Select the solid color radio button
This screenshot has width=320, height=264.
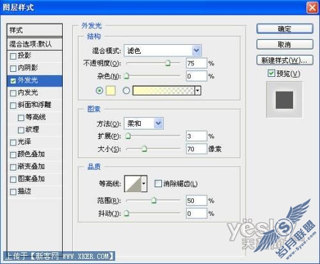coord(99,90)
